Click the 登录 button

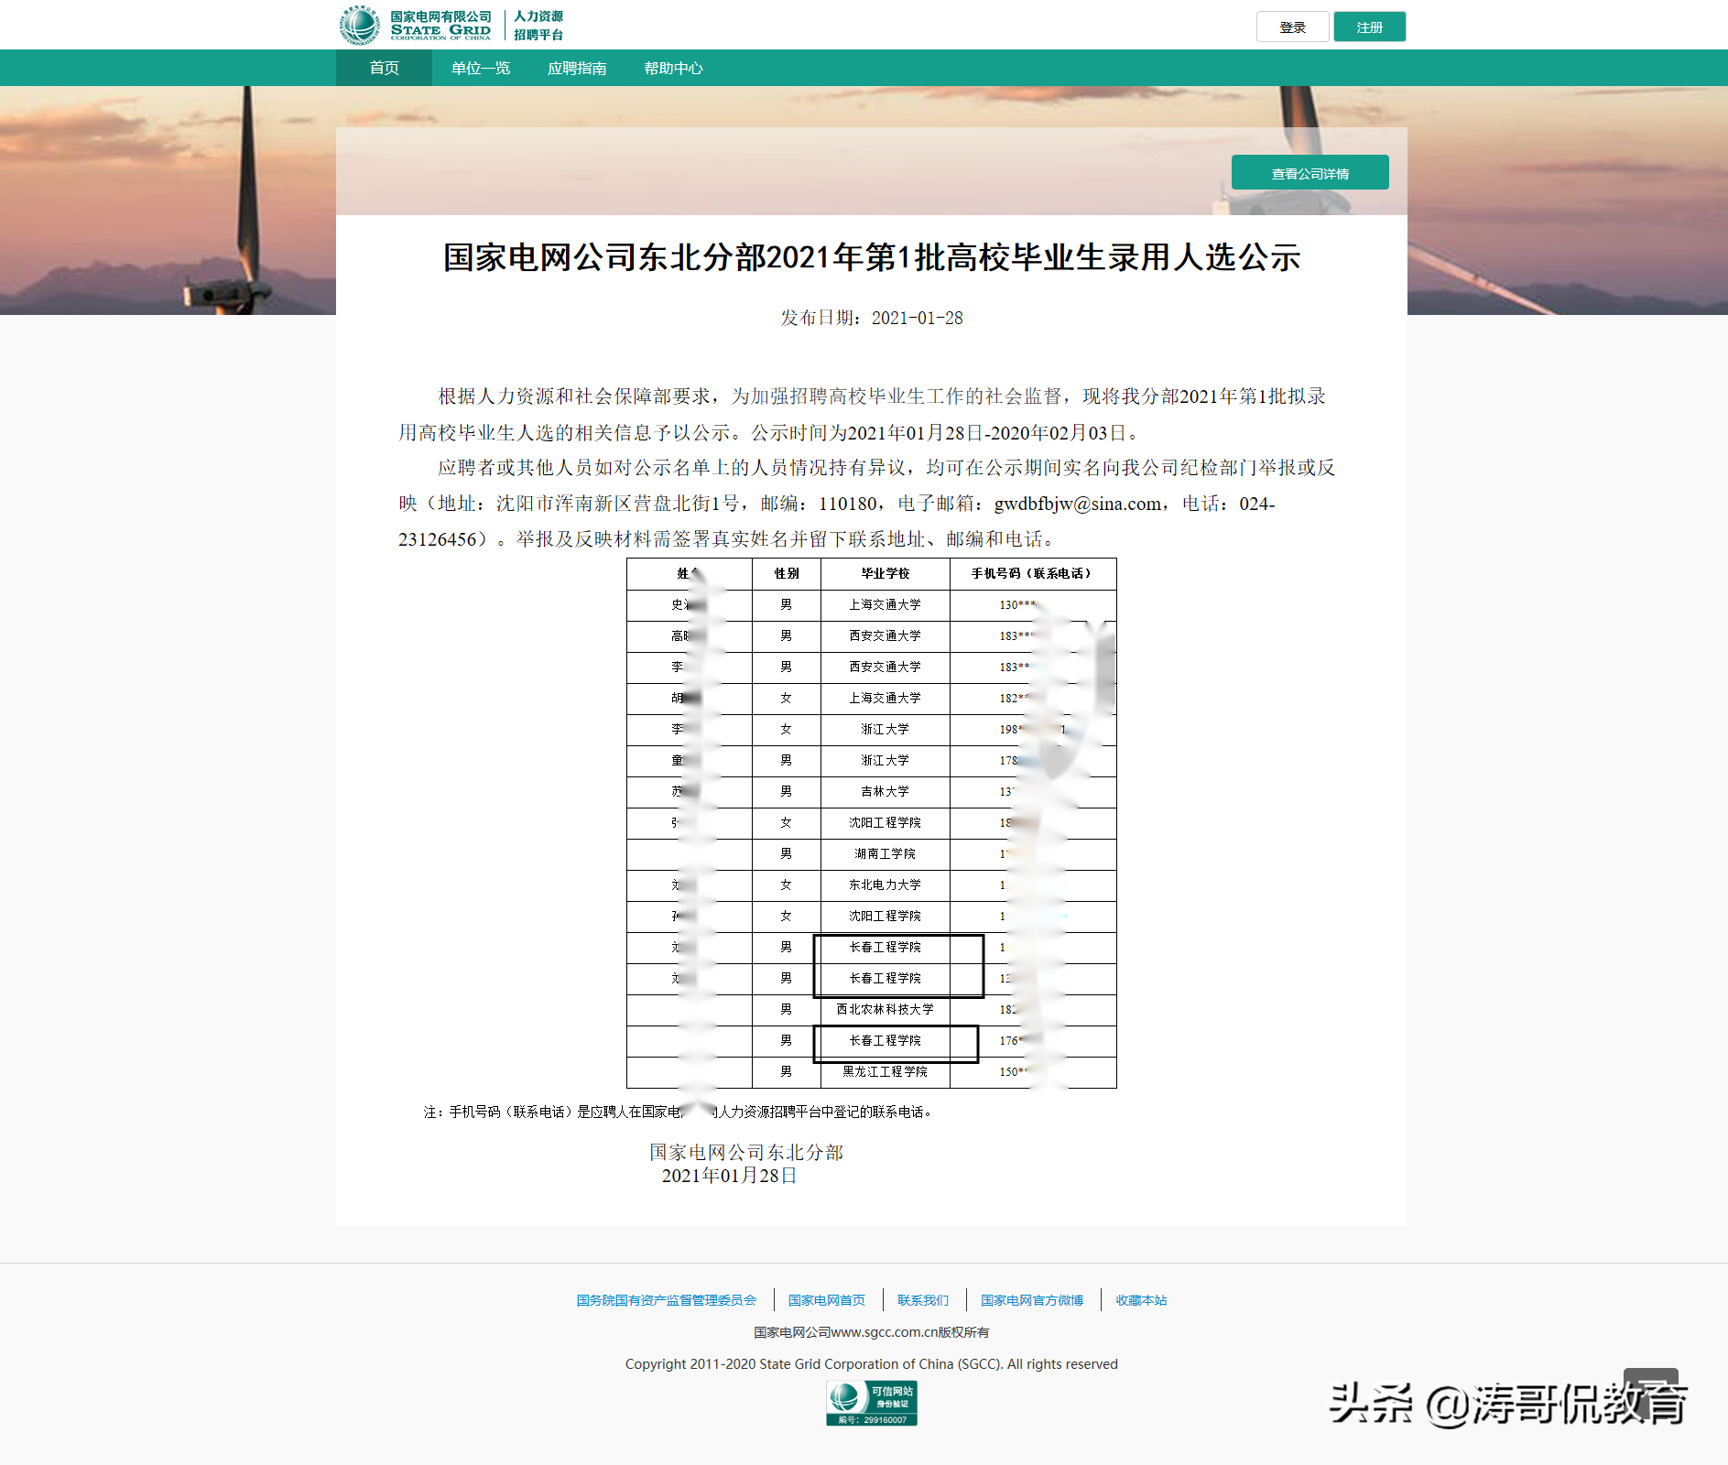pos(1292,27)
